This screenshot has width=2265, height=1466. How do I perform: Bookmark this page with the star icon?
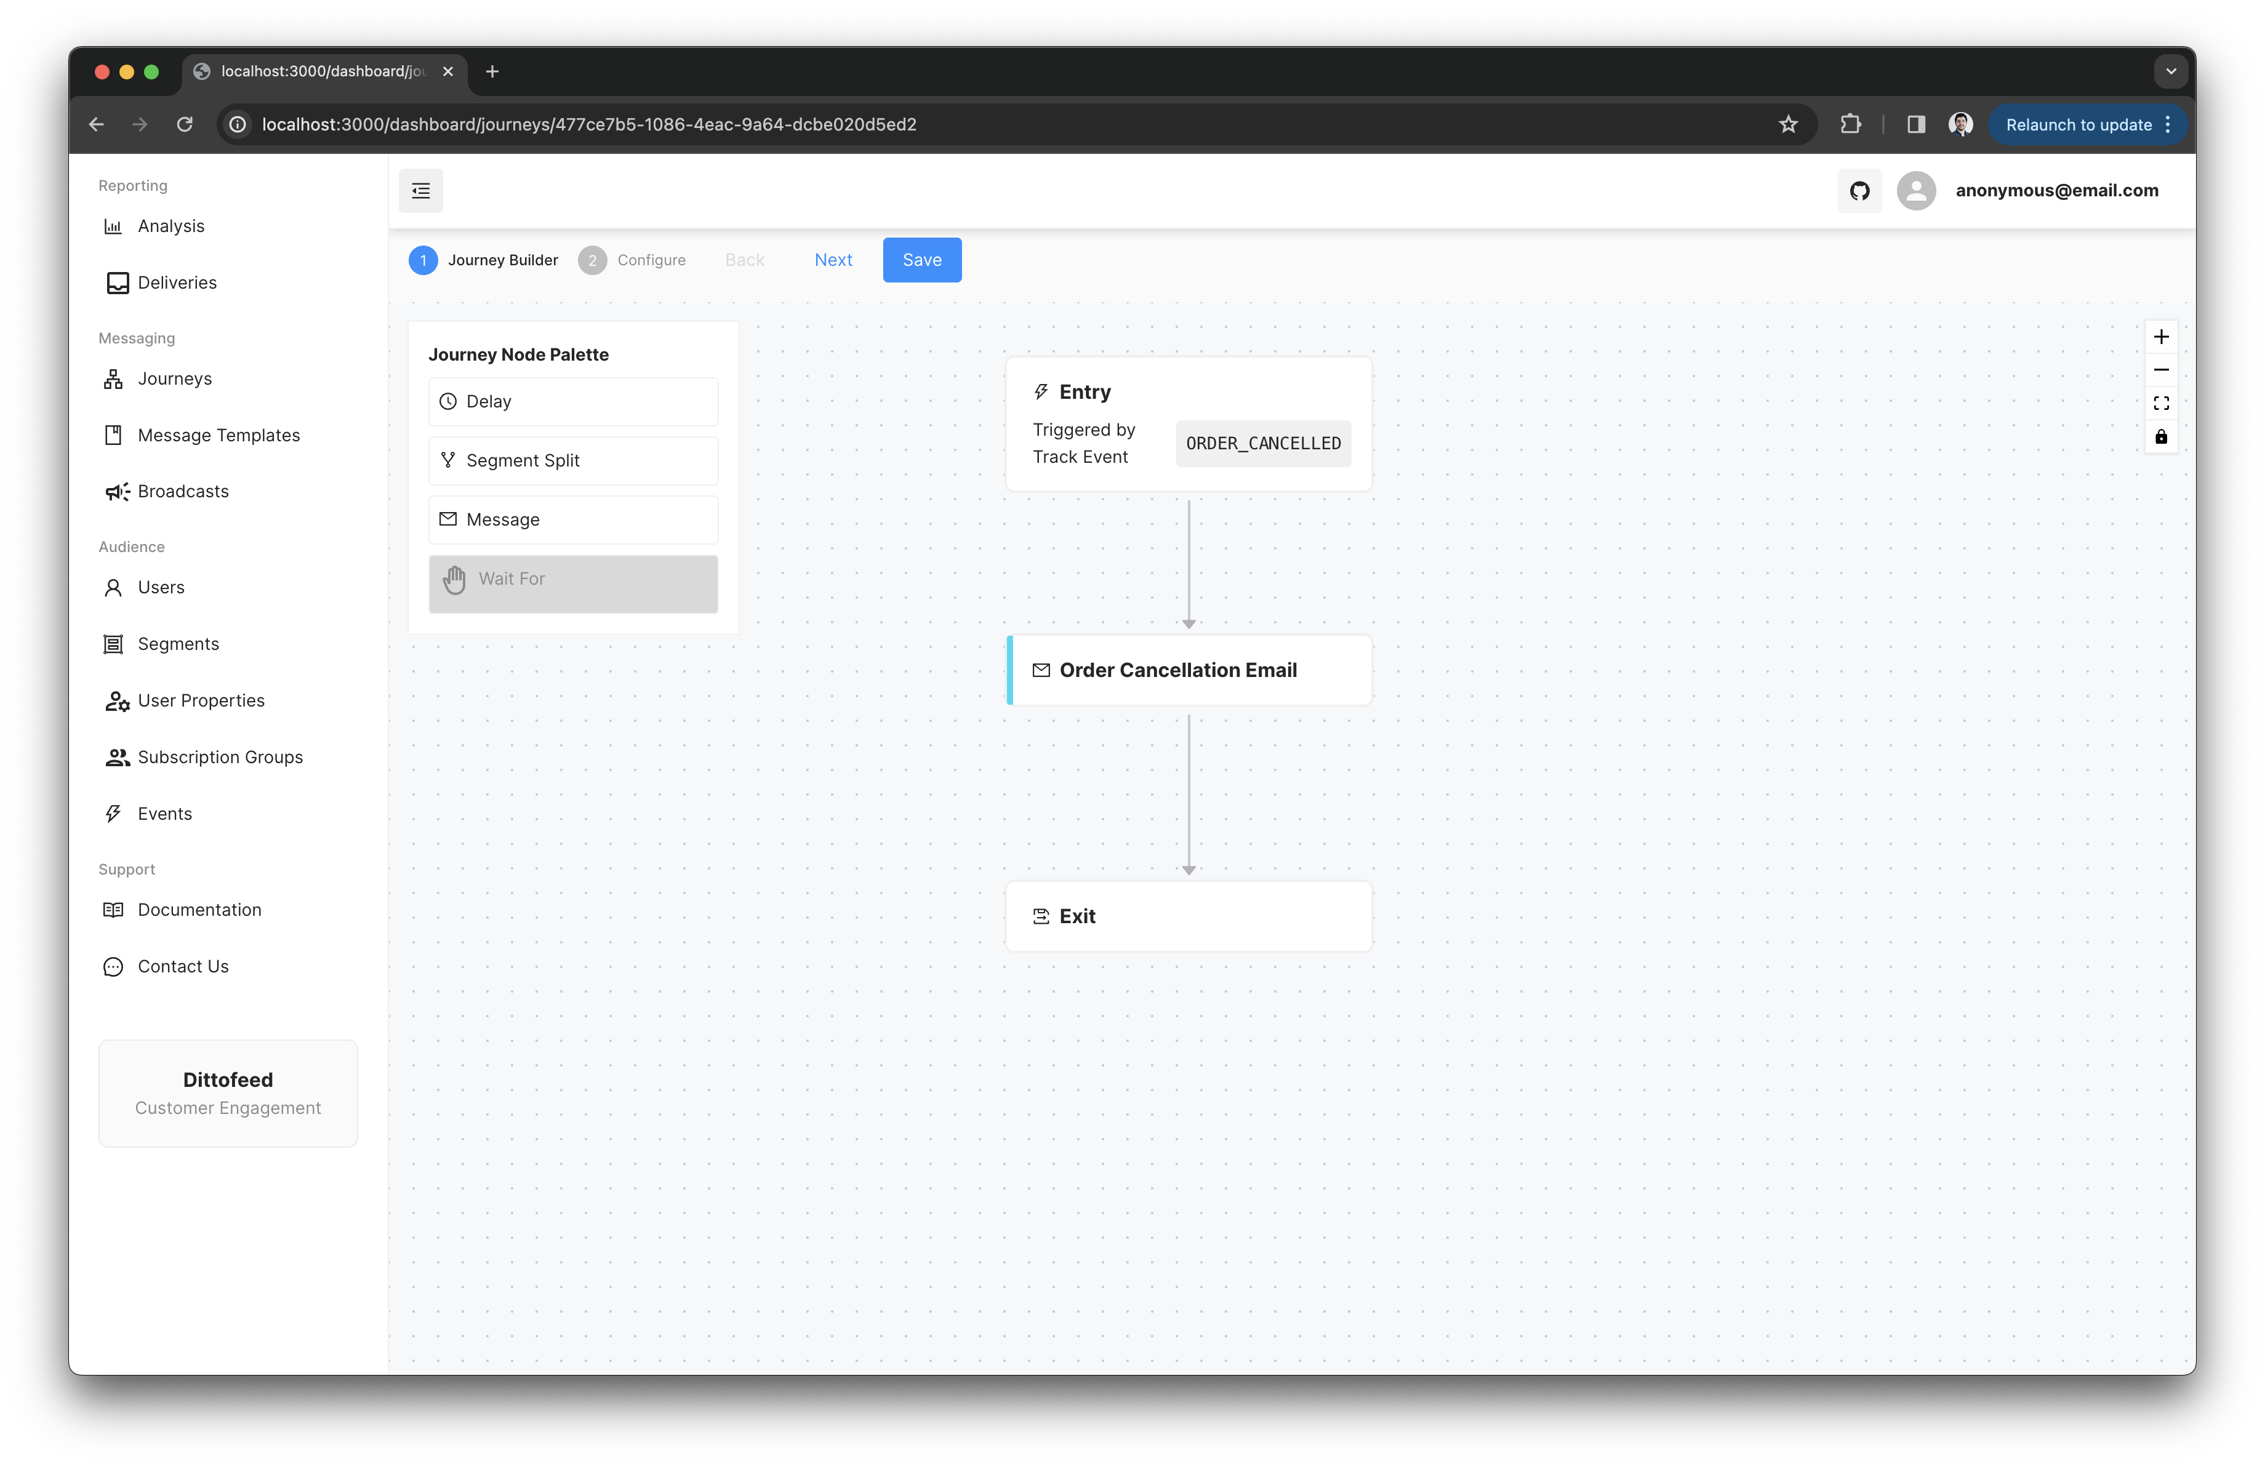[1787, 124]
